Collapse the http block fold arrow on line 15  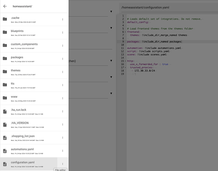pyautogui.click(x=125, y=61)
